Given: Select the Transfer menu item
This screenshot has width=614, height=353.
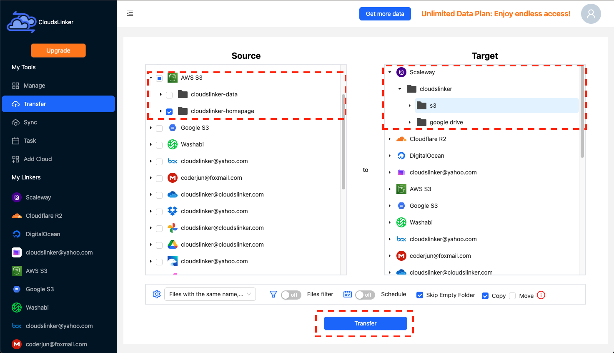Looking at the screenshot, I should tap(58, 104).
